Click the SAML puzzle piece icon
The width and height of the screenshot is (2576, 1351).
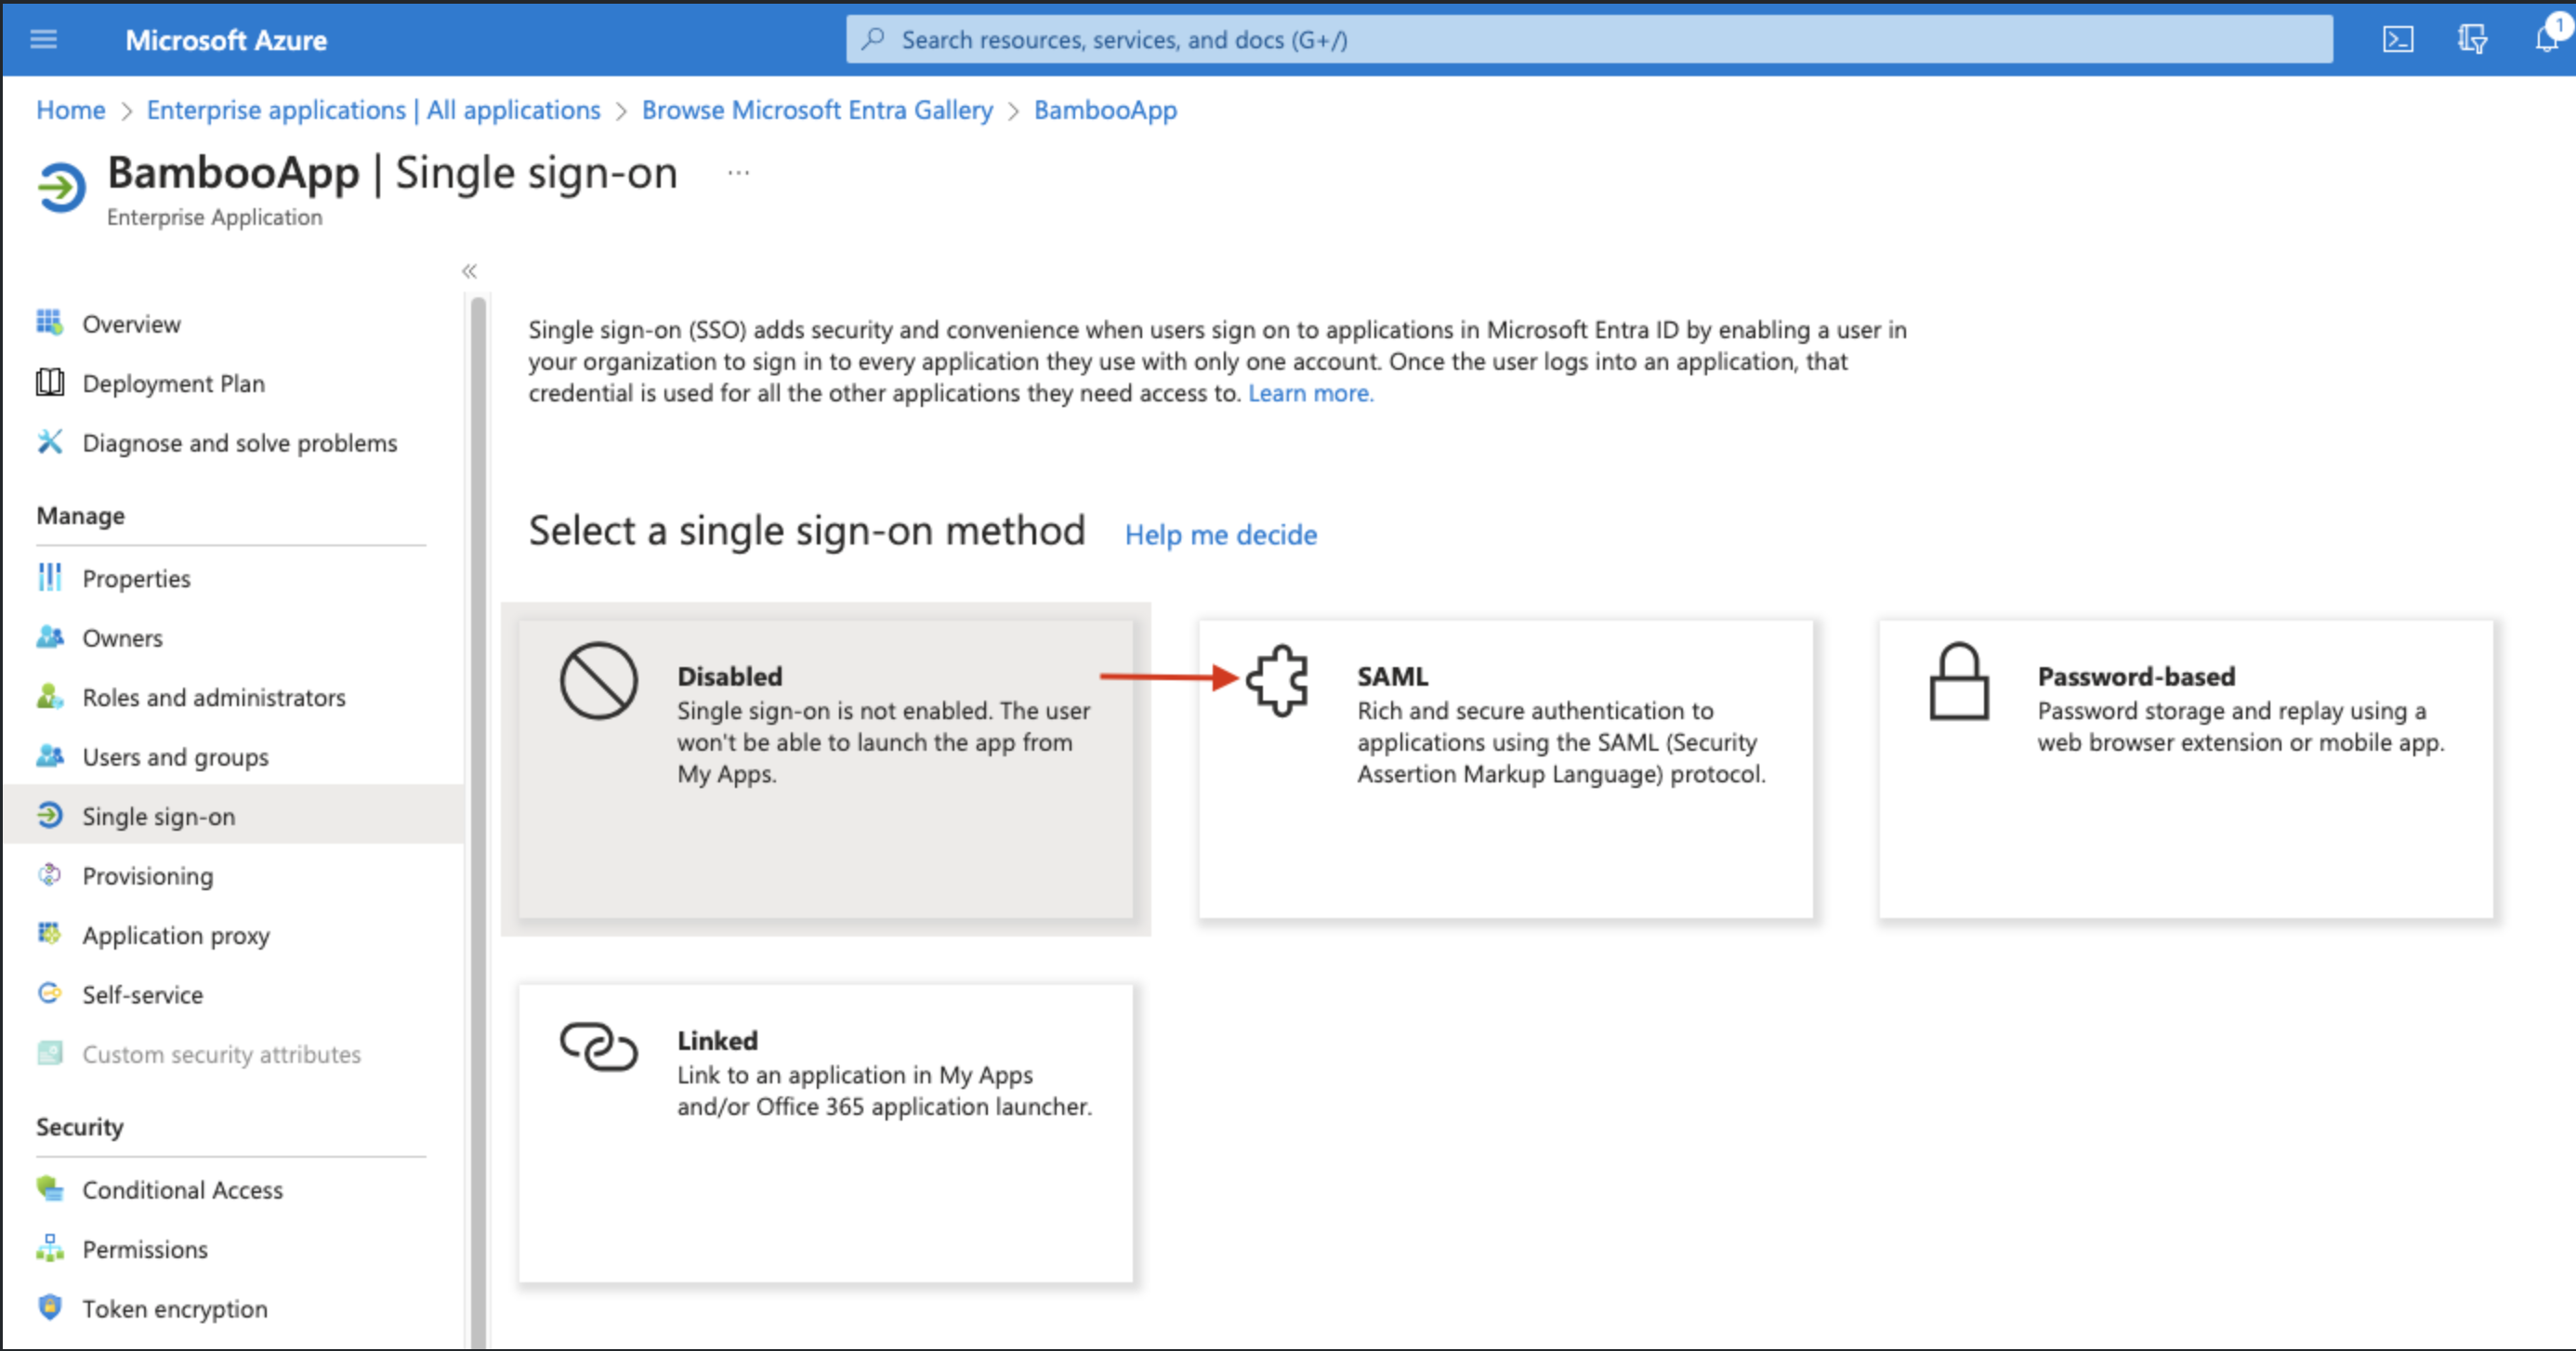click(x=1277, y=680)
